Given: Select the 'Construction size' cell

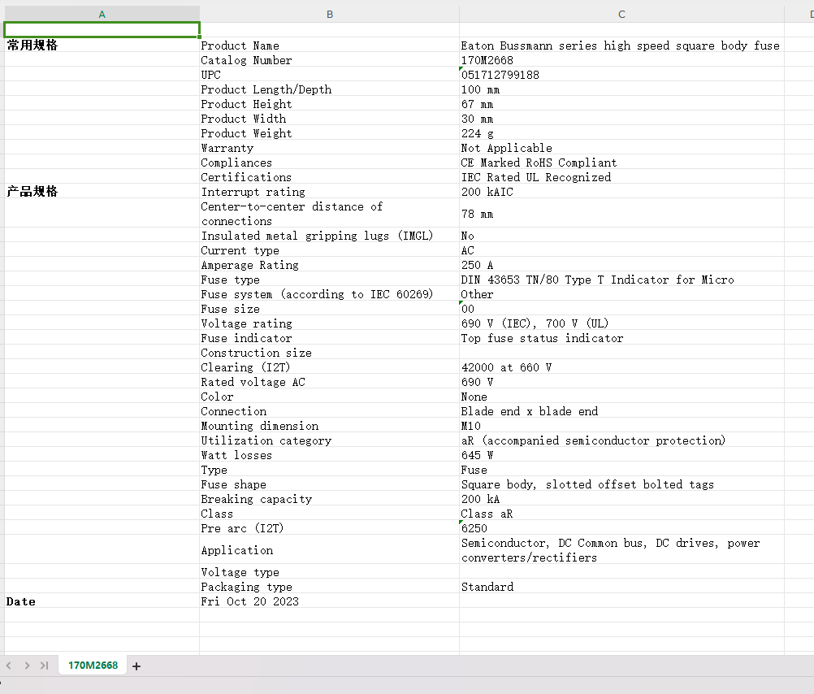Looking at the screenshot, I should click(x=330, y=352).
